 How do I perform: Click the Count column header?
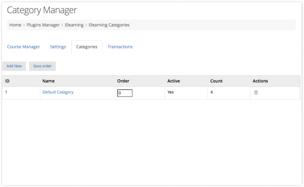tap(216, 81)
